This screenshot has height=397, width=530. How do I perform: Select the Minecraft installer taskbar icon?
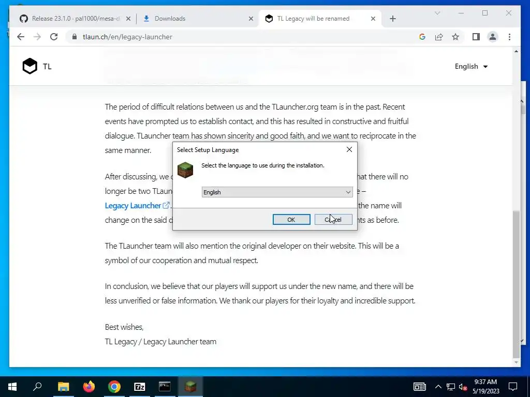point(190,387)
